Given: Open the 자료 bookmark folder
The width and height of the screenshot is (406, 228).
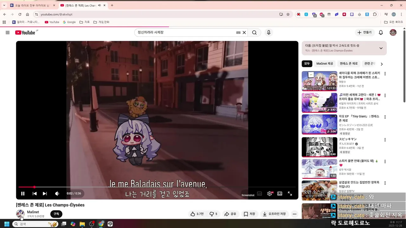Looking at the screenshot, I should (85, 22).
